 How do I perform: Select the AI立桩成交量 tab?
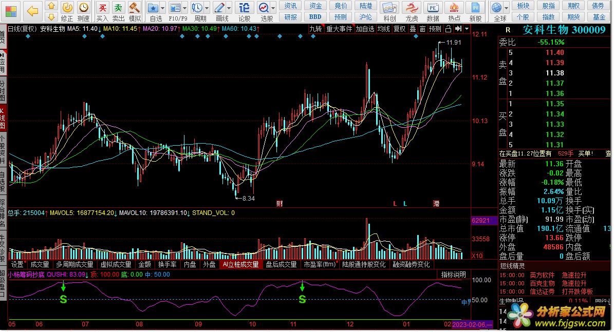point(241,265)
